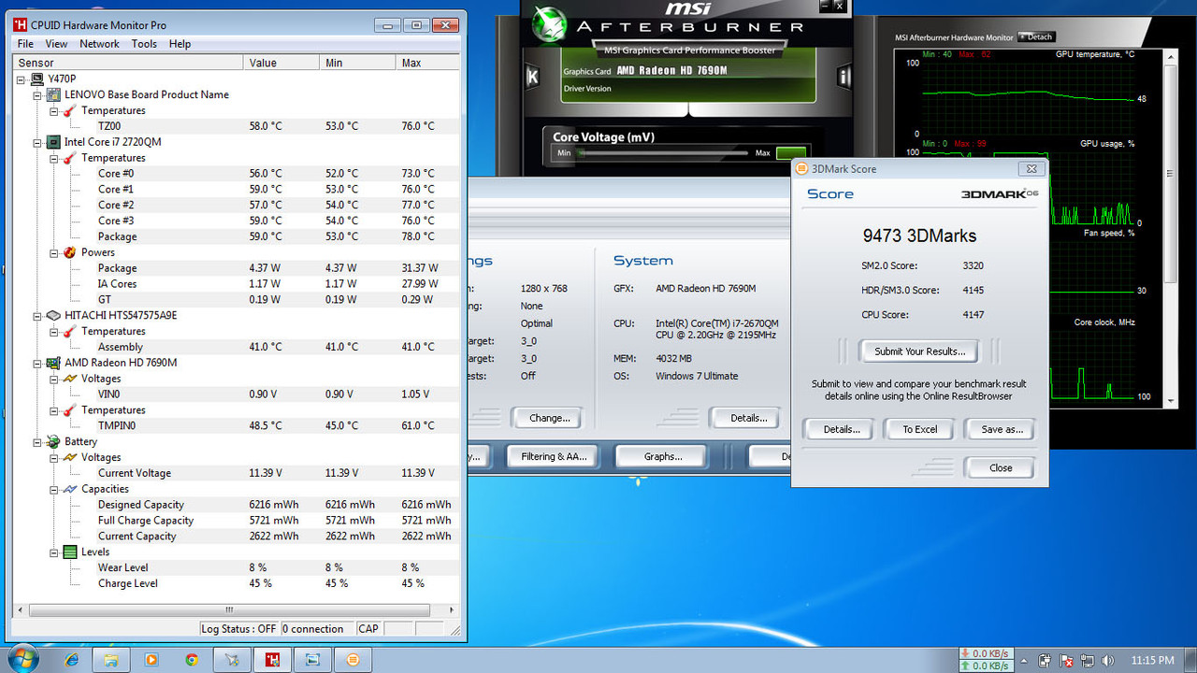The image size is (1197, 673).
Task: Click System Details... button in 3DMark
Action: pyautogui.click(x=748, y=418)
